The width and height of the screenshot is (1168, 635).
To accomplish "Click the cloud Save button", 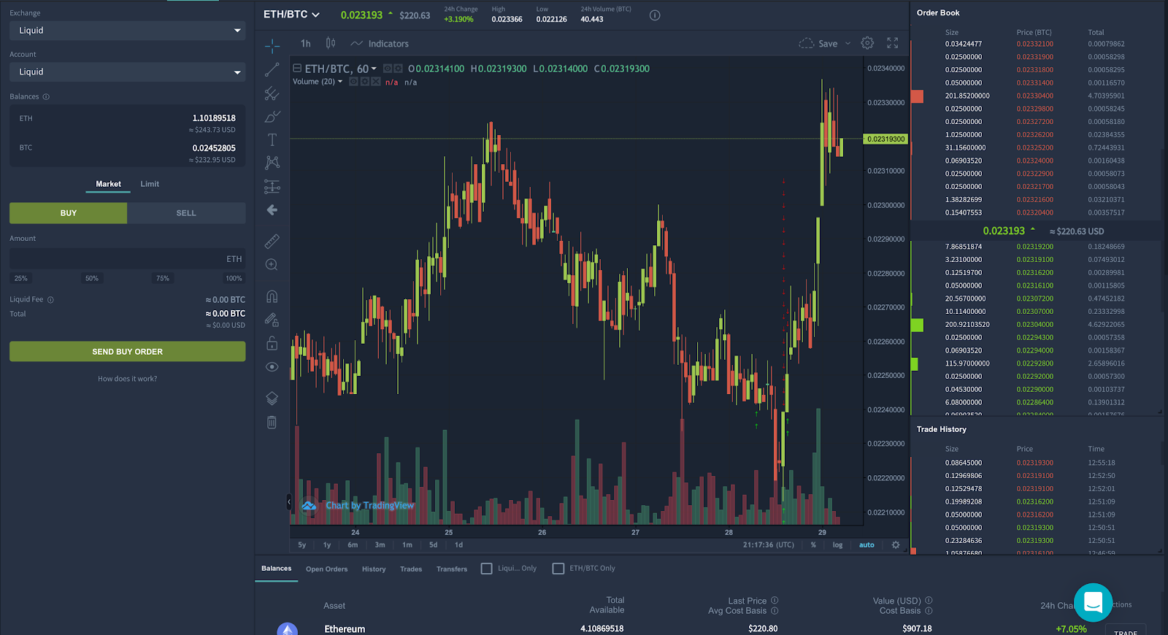I will pos(818,44).
